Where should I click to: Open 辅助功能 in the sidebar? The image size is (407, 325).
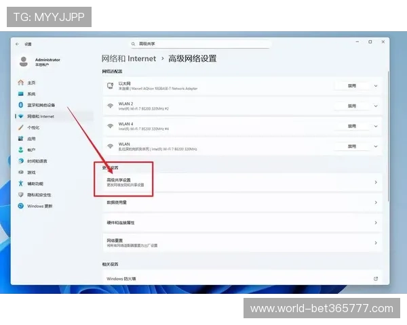[54, 183]
